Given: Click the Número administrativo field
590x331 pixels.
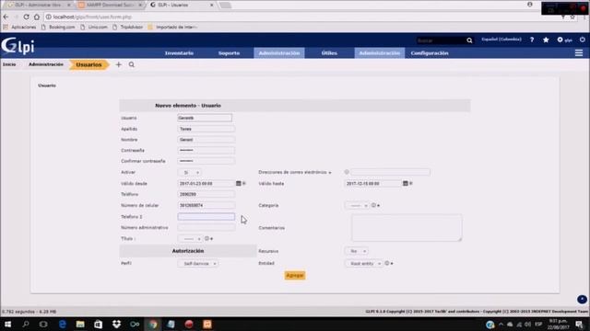Looking at the screenshot, I should 206,227.
